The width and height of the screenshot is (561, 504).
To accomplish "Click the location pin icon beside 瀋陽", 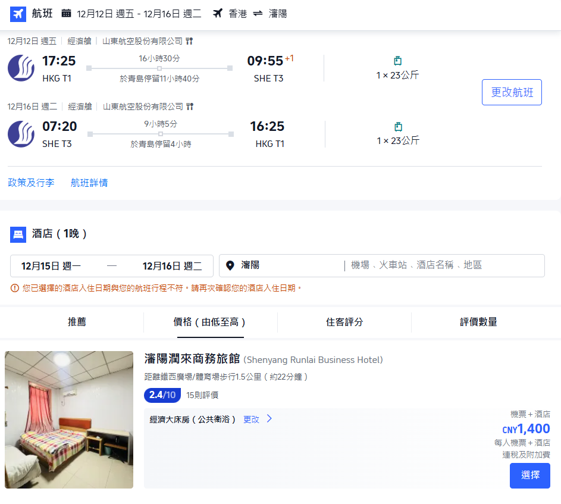I will click(230, 265).
